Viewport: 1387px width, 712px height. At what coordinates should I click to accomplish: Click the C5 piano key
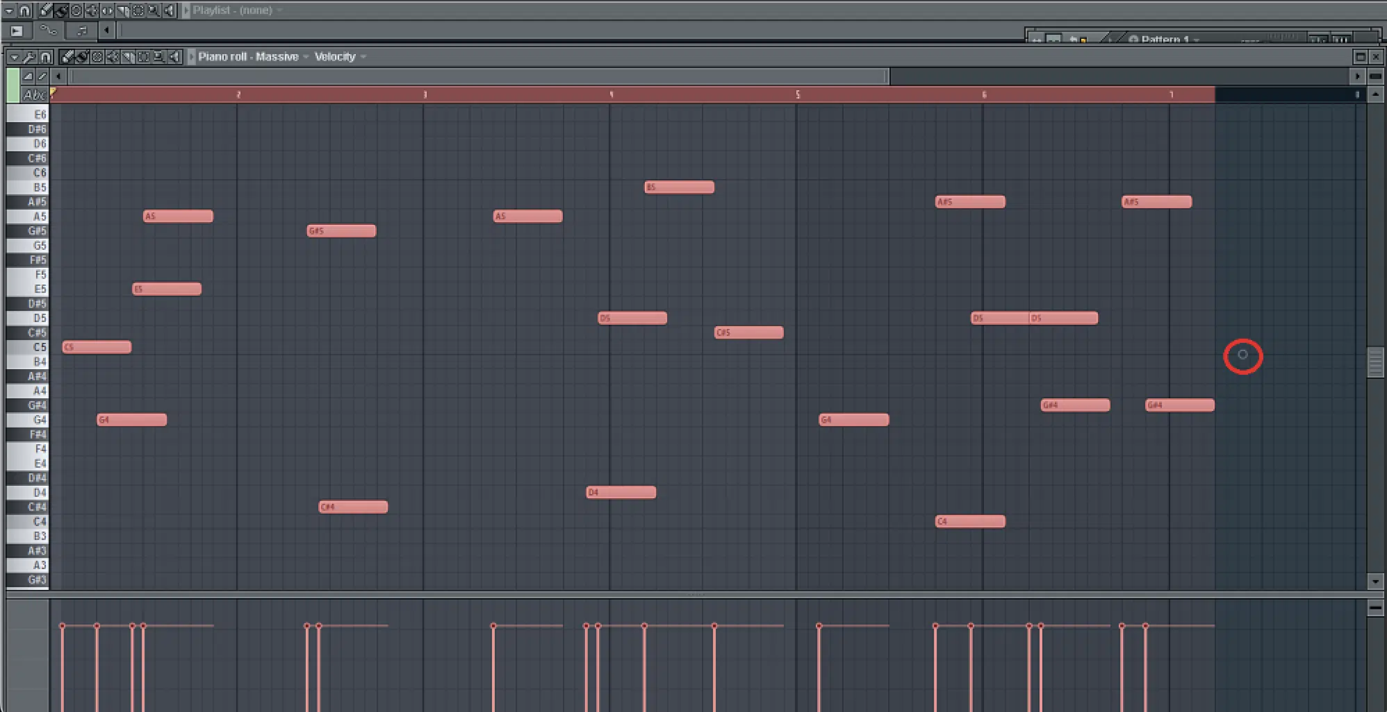(x=28, y=347)
